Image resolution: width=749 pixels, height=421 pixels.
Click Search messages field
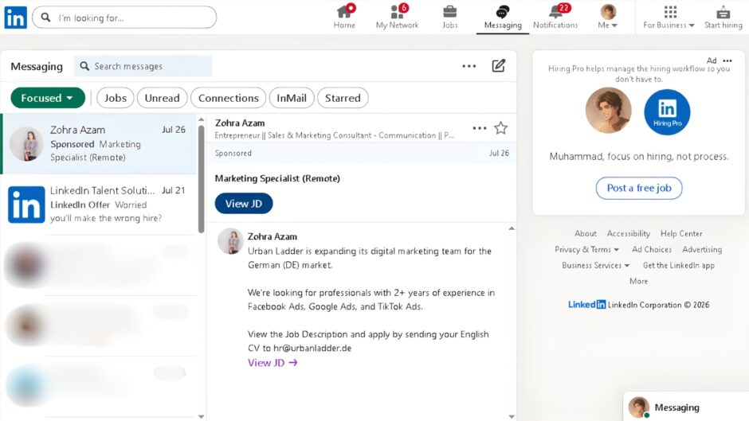[x=143, y=66]
